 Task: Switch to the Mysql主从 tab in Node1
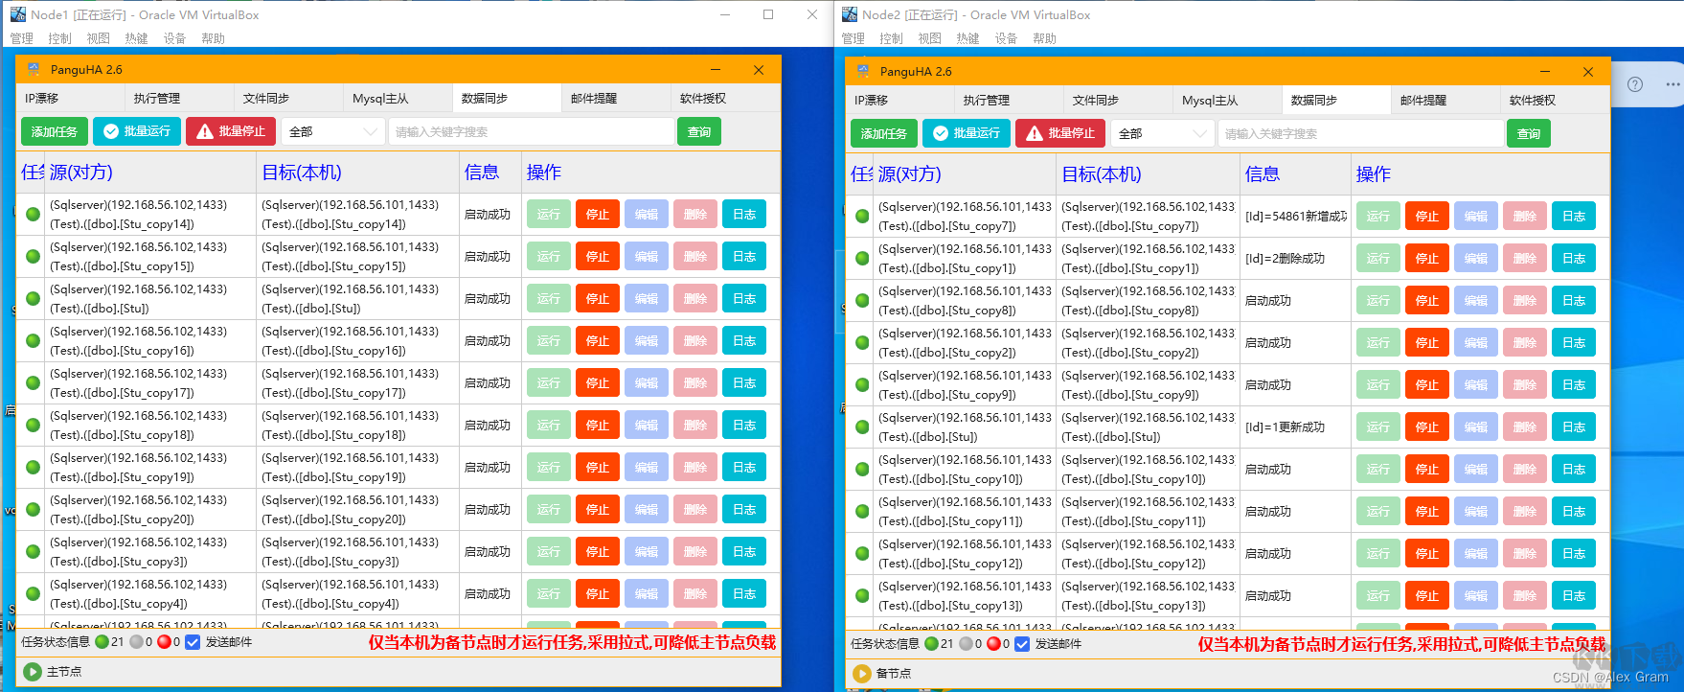[380, 99]
